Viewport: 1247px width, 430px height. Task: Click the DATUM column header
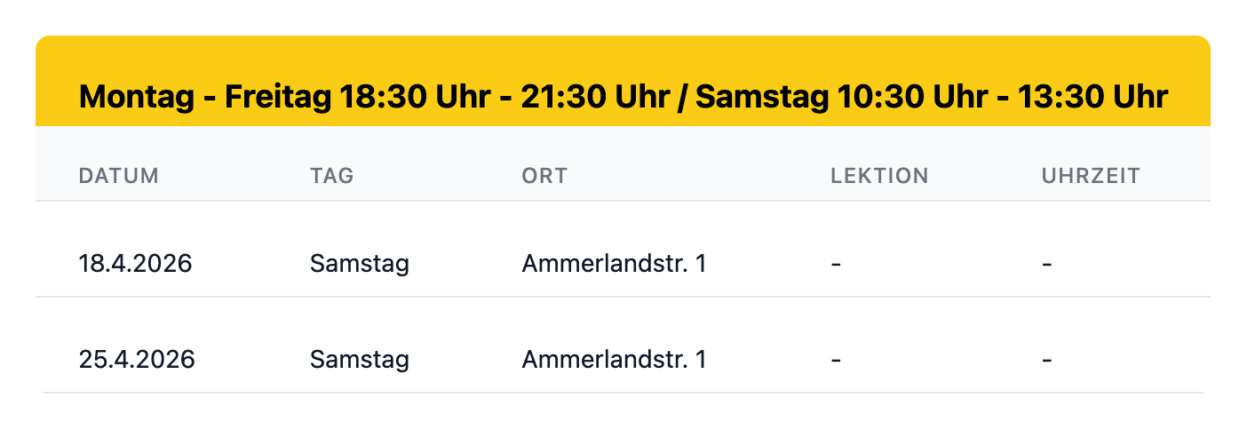118,175
